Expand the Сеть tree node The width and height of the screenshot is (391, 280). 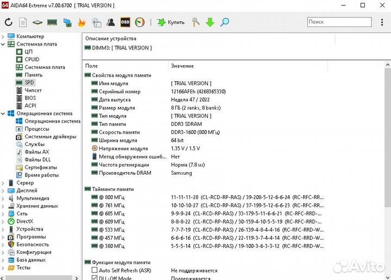tap(3, 214)
